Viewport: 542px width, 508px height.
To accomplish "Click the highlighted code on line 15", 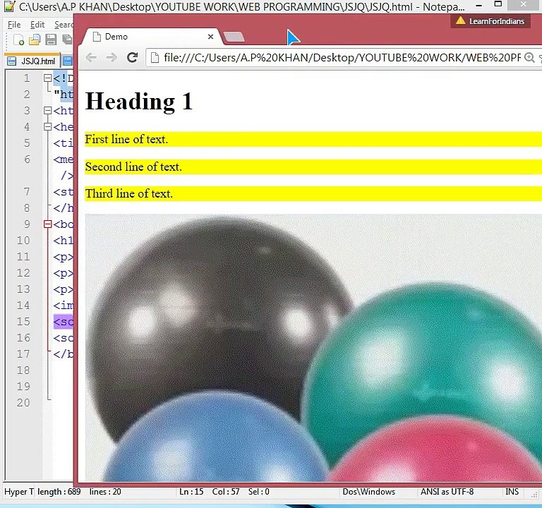I will click(64, 322).
